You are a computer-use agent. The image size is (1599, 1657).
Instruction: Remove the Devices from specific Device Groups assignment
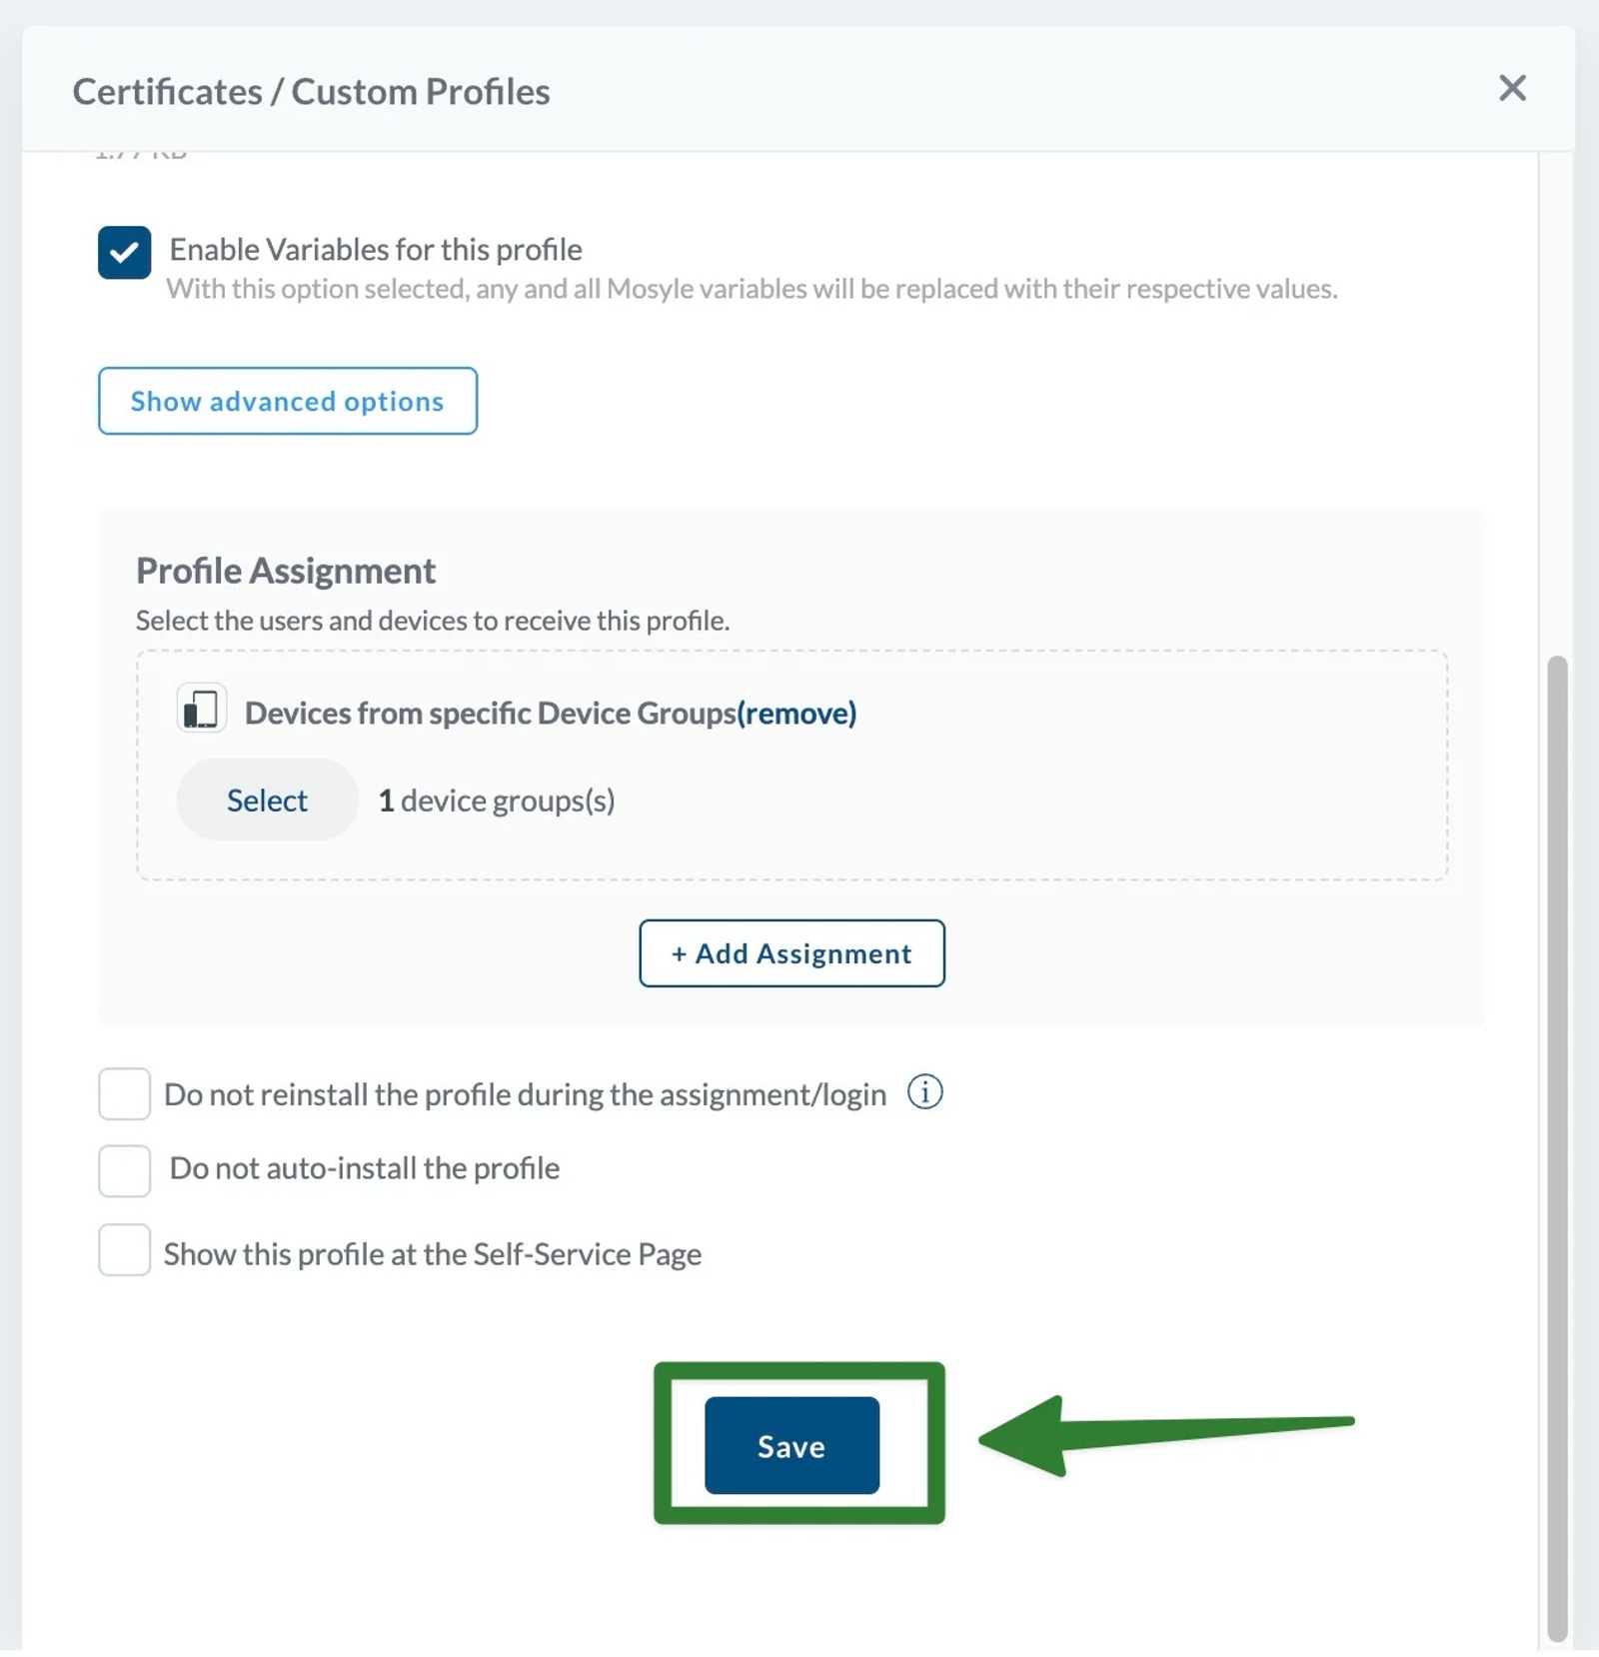pos(797,713)
